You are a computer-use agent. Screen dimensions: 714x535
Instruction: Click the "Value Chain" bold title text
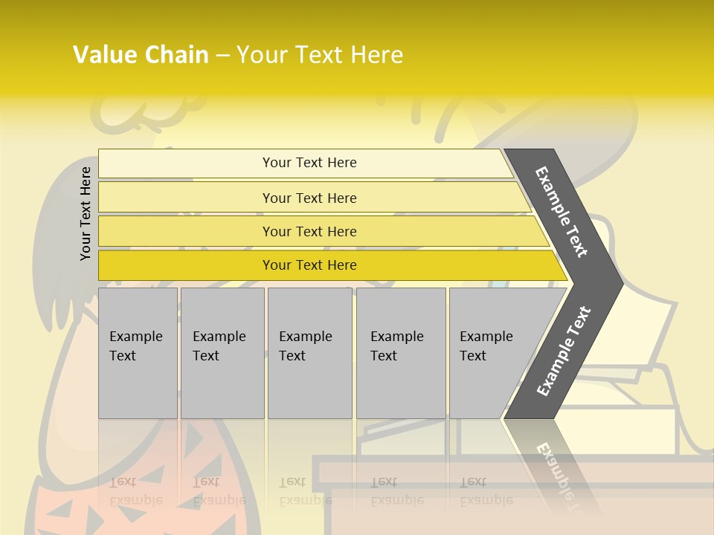[141, 55]
